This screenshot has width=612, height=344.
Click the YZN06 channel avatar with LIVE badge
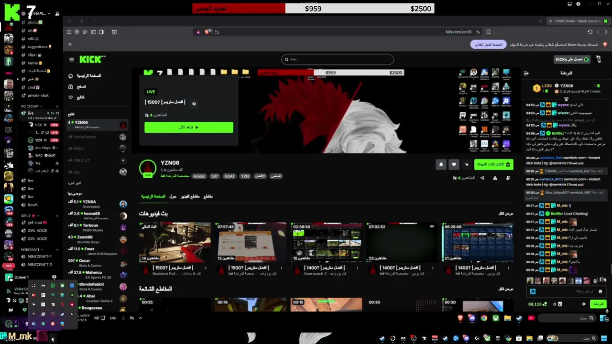coord(148,168)
